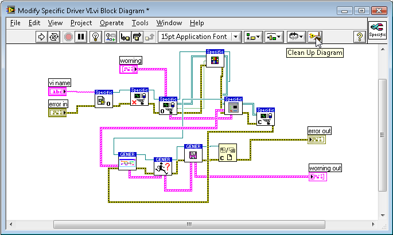393x235 pixels.
Task: Expand the Align Objects dropdown
Action: click(x=252, y=37)
